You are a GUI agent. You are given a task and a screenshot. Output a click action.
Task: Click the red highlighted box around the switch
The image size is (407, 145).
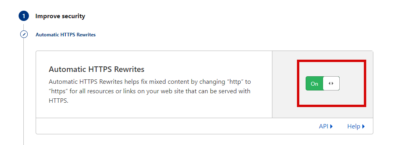[331, 83]
